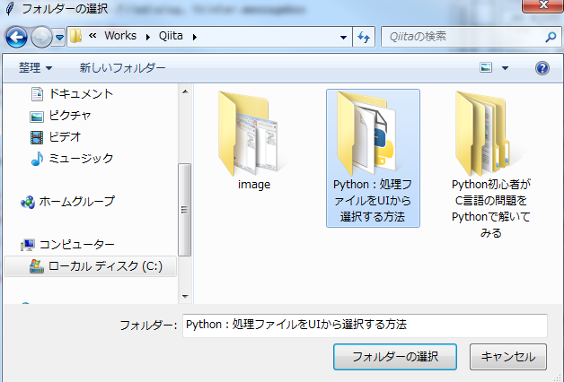Expand the arrow after Qiita breadcrumb
564x382 pixels.
[x=195, y=37]
